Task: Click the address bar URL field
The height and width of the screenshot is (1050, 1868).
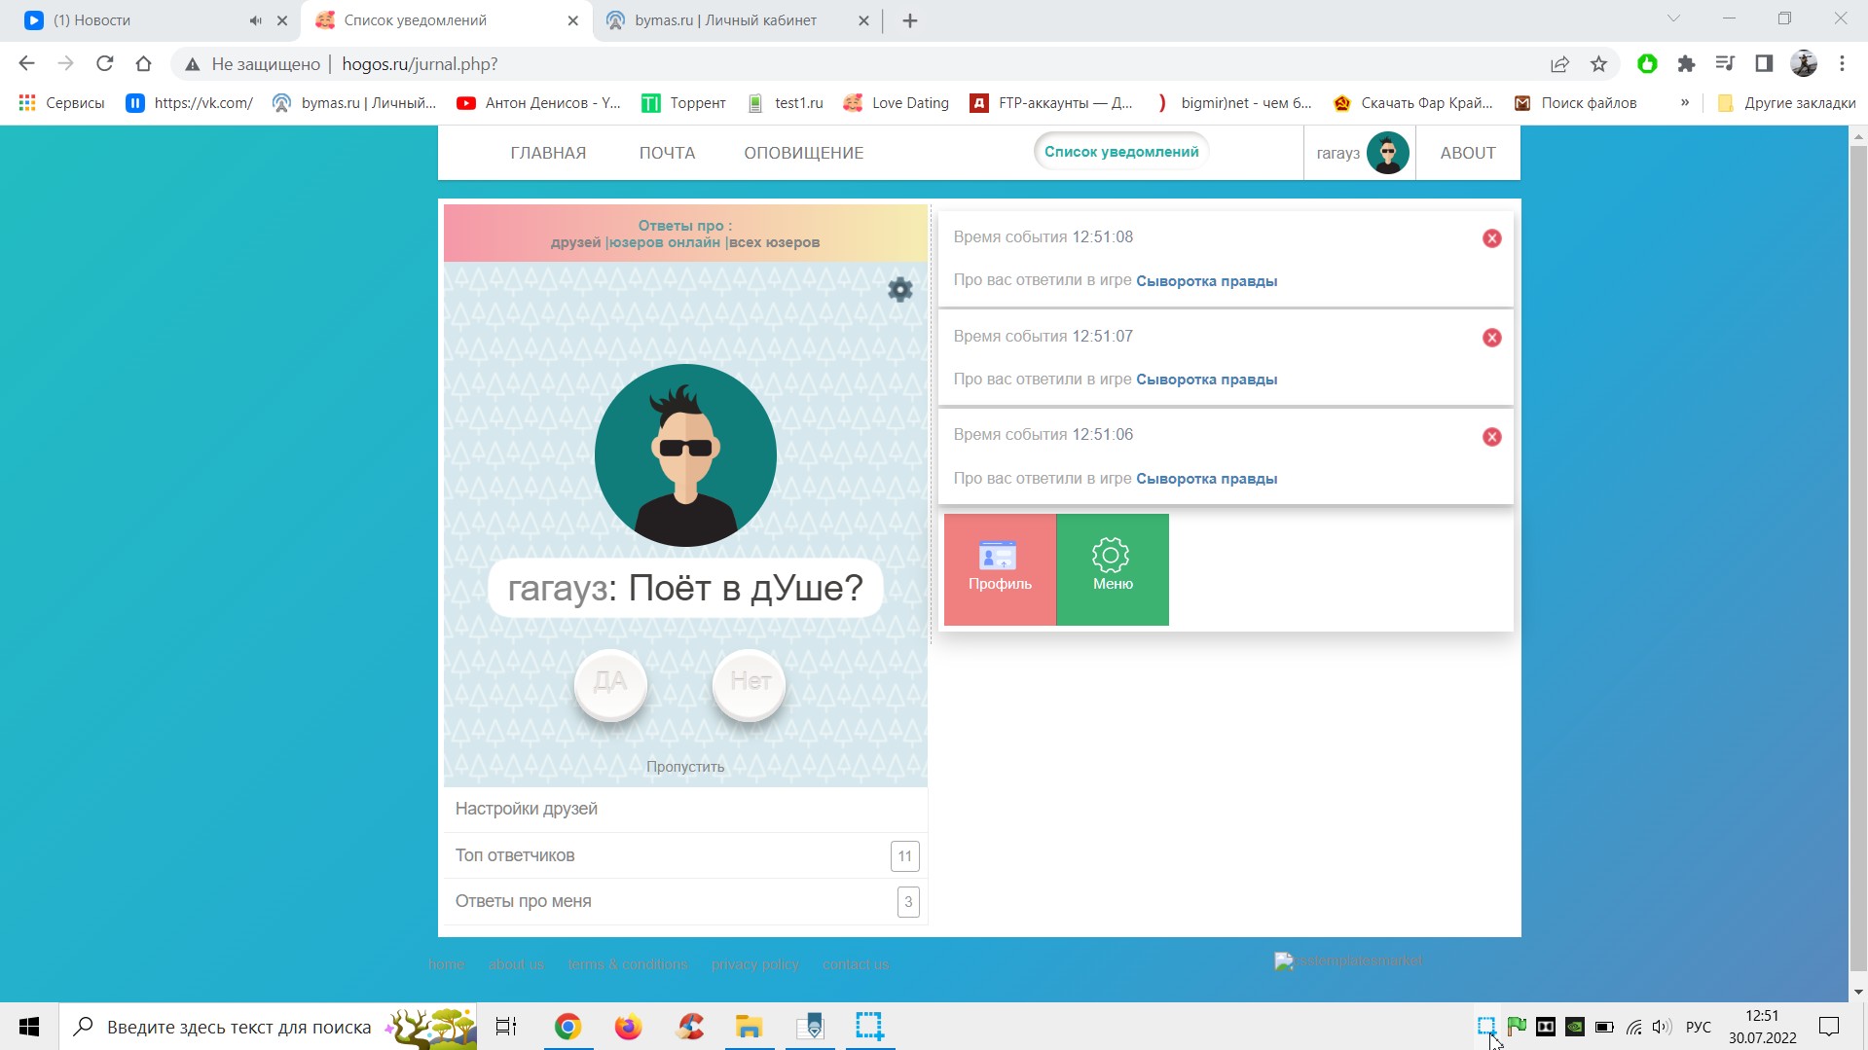Action: [x=779, y=64]
